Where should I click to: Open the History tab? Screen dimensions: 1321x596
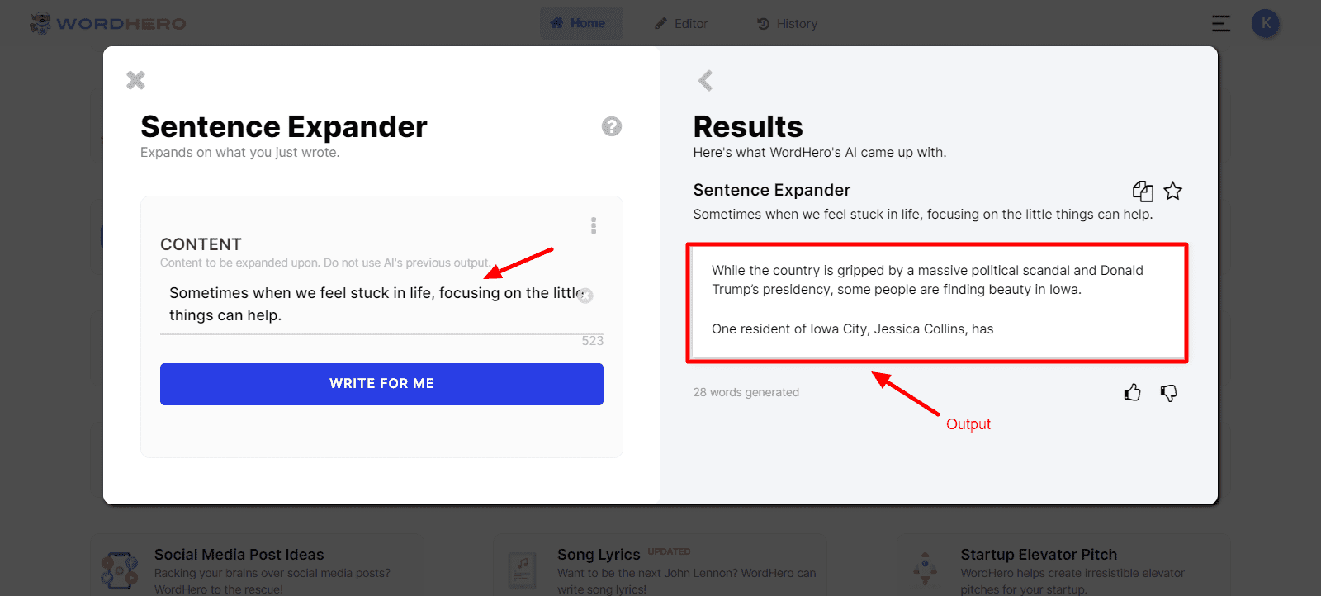[788, 24]
